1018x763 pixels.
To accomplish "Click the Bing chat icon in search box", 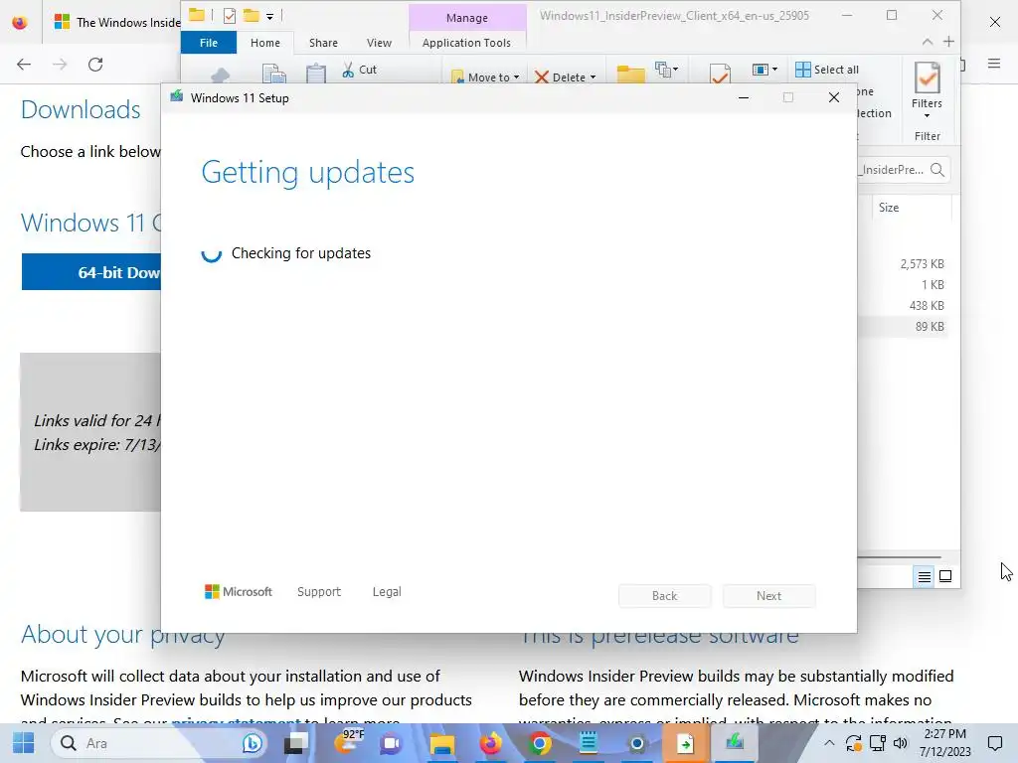I will tap(252, 743).
